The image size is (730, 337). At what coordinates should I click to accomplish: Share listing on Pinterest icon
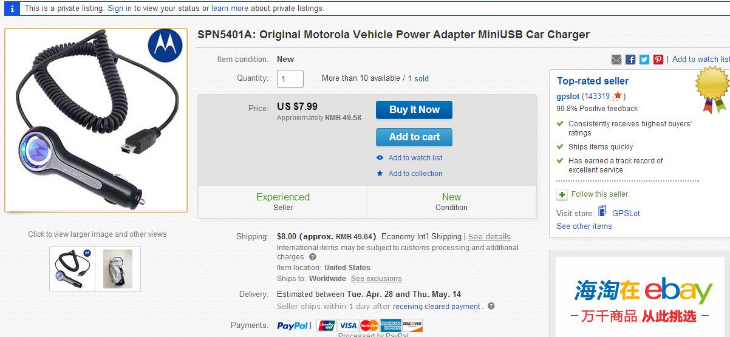tap(658, 60)
